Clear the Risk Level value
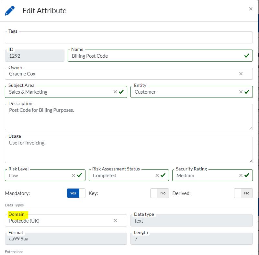259x255 pixels. (73, 176)
